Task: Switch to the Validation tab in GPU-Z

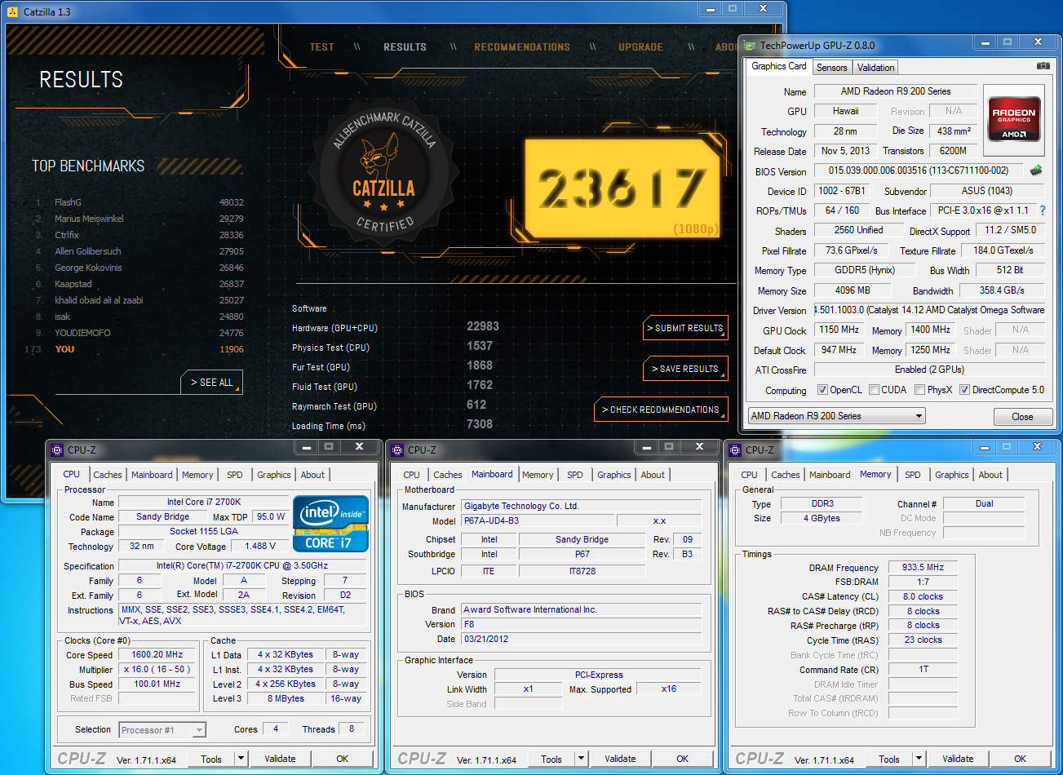Action: tap(876, 68)
